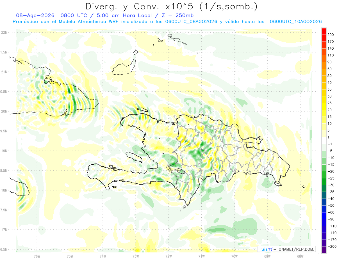
Task: Click the "72W" longitude label
Action: [x=168, y=256]
